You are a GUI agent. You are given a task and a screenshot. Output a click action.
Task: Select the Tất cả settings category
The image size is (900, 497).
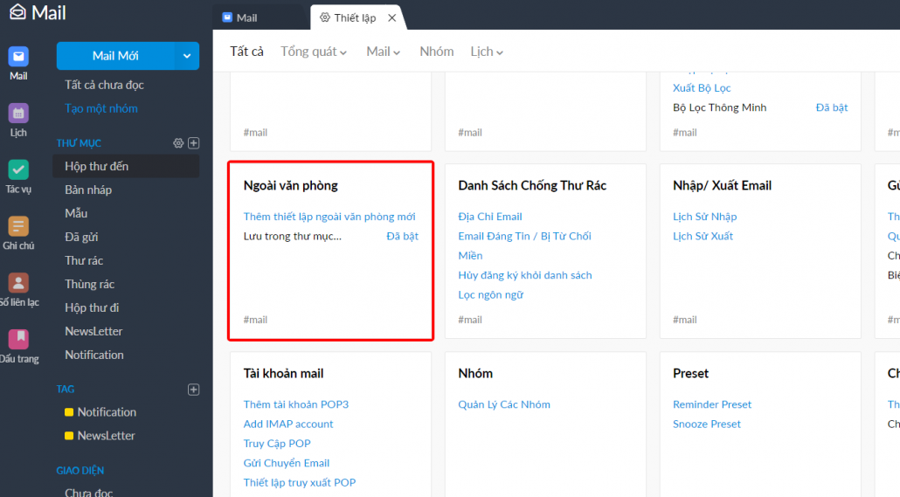[246, 52]
